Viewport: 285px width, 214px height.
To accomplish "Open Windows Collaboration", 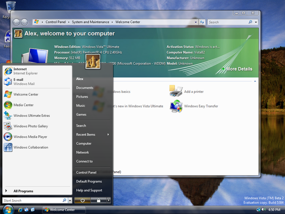I will point(37,147).
